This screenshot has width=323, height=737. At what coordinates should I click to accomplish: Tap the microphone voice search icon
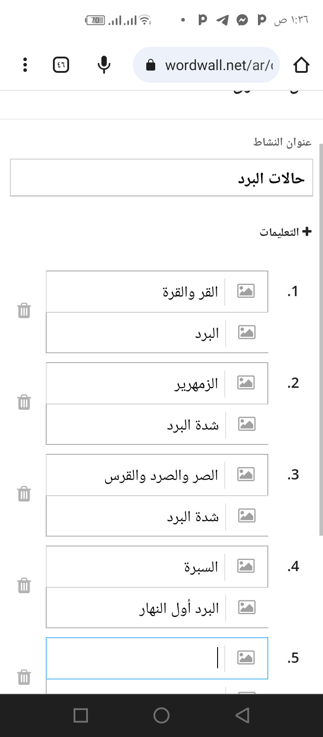tap(104, 65)
